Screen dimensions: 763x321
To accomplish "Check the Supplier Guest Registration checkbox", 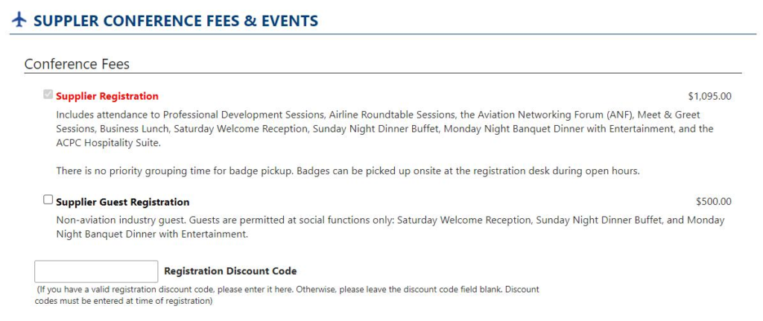I will click(x=48, y=200).
